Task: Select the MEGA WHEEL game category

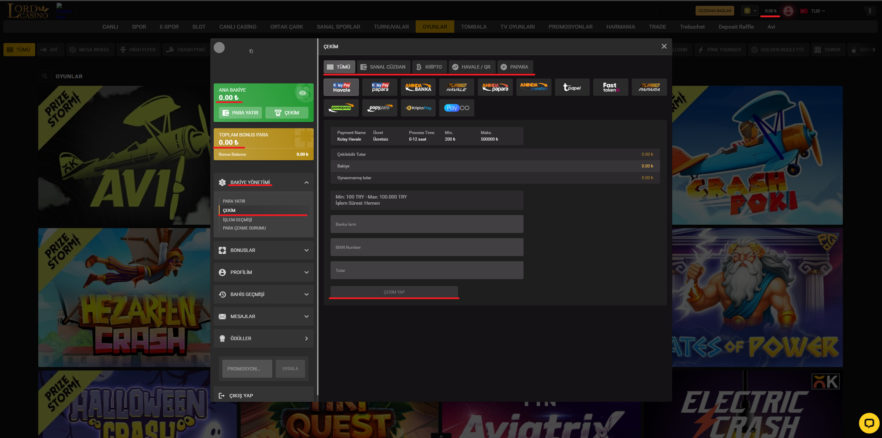Action: [90, 50]
